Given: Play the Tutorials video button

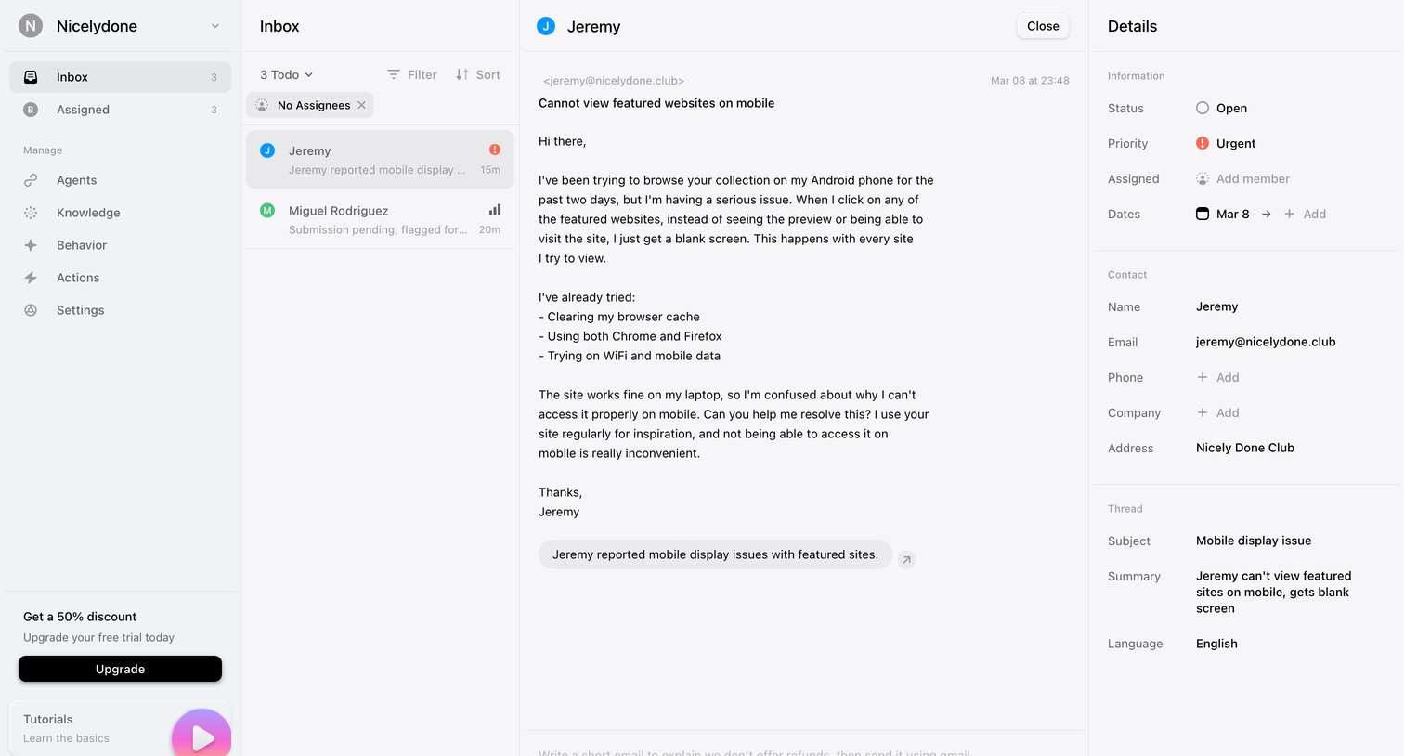Looking at the screenshot, I should [201, 736].
